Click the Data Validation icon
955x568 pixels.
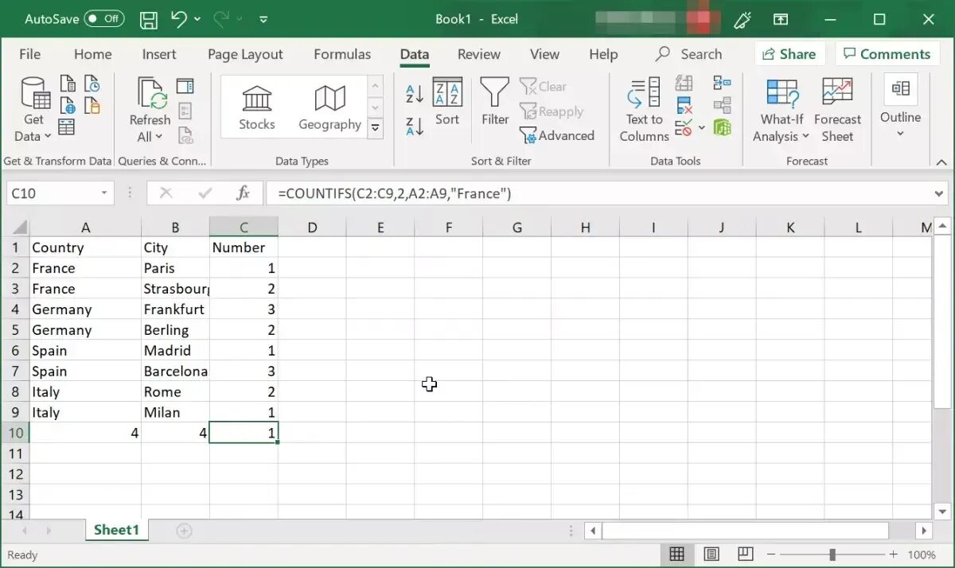click(683, 127)
